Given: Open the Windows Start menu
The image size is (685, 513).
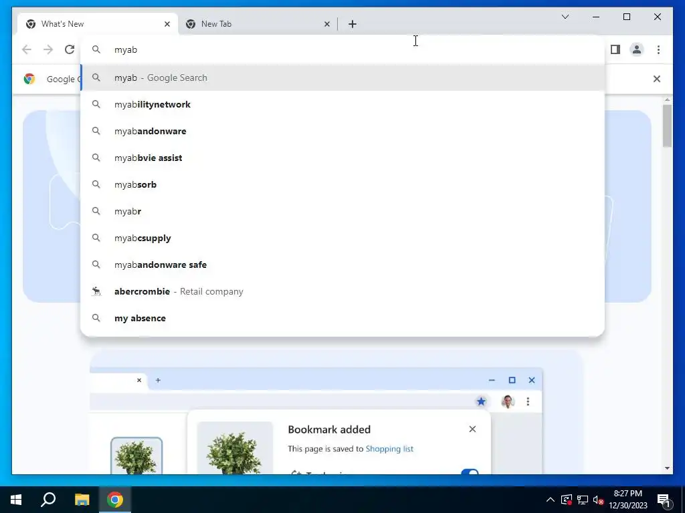Looking at the screenshot, I should pos(16,500).
